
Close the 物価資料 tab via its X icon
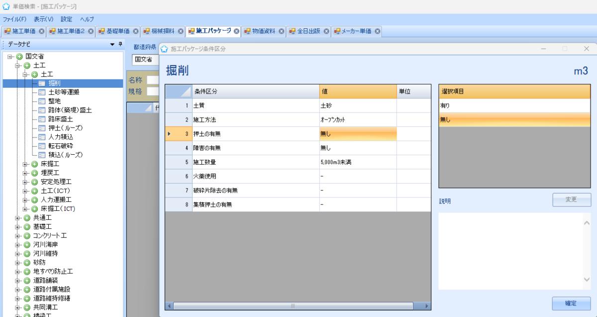point(282,31)
